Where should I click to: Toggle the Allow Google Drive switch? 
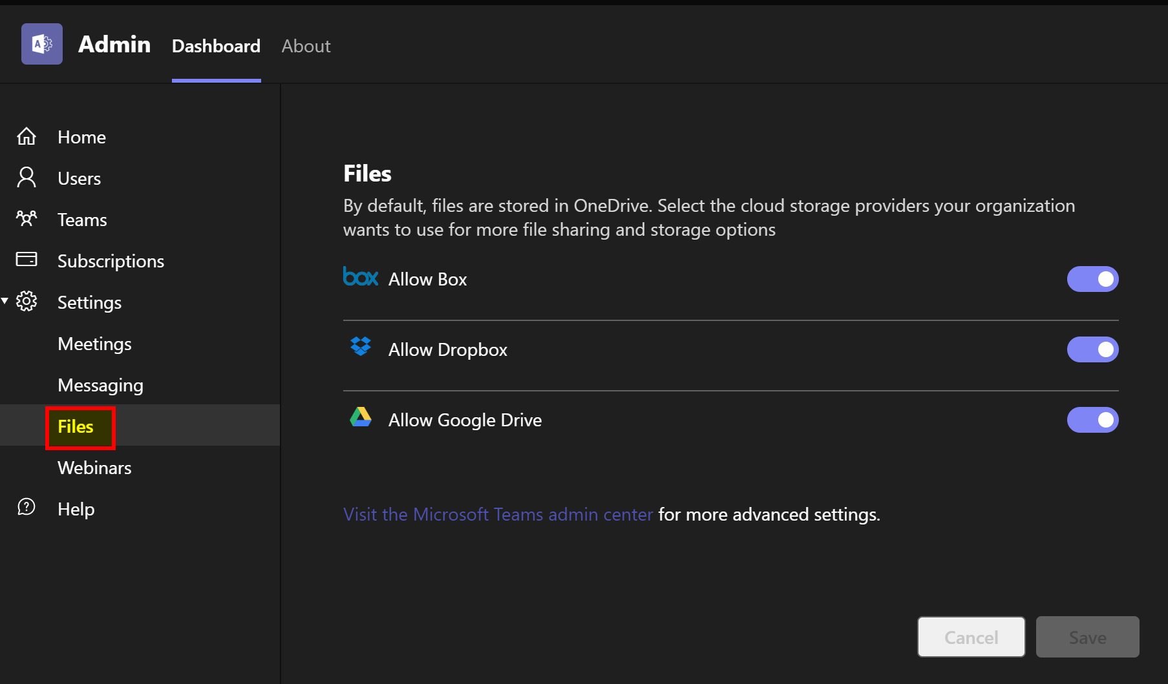point(1092,420)
